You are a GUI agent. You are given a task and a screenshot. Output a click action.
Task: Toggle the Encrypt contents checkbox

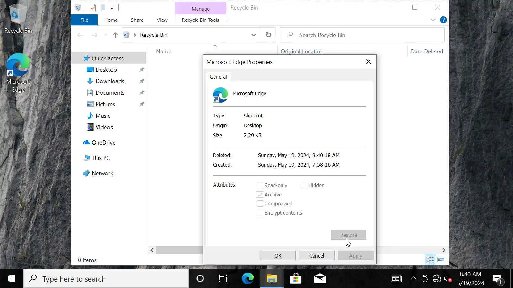pos(260,213)
